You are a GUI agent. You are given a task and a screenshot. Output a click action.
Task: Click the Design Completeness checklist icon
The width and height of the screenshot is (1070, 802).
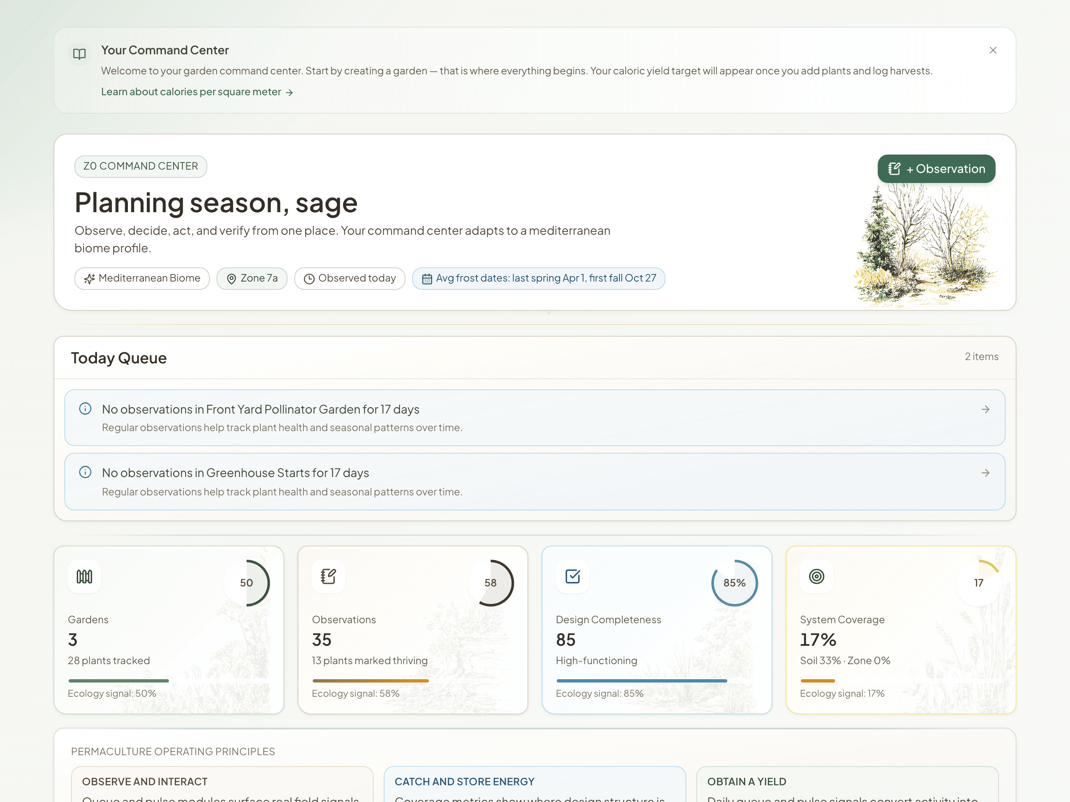[x=573, y=576]
